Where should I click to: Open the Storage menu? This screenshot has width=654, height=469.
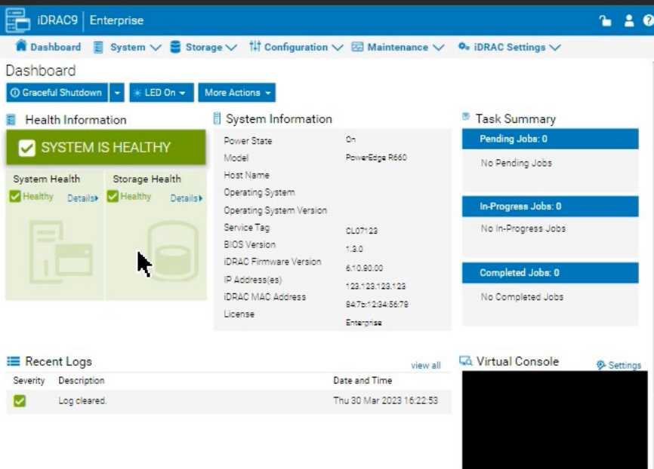point(203,47)
